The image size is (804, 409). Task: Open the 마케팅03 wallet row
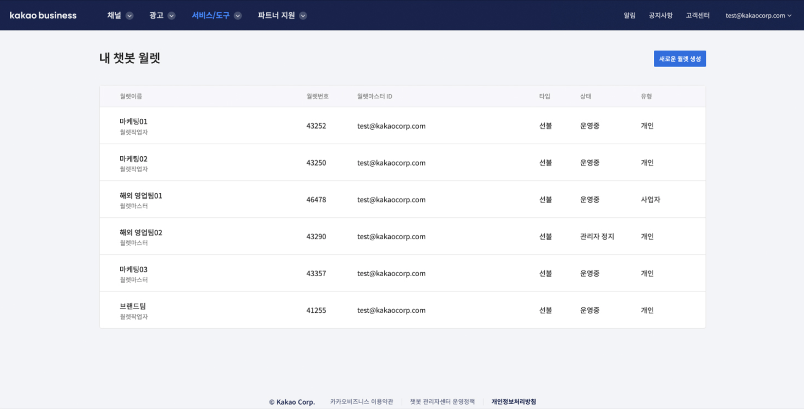pyautogui.click(x=133, y=270)
